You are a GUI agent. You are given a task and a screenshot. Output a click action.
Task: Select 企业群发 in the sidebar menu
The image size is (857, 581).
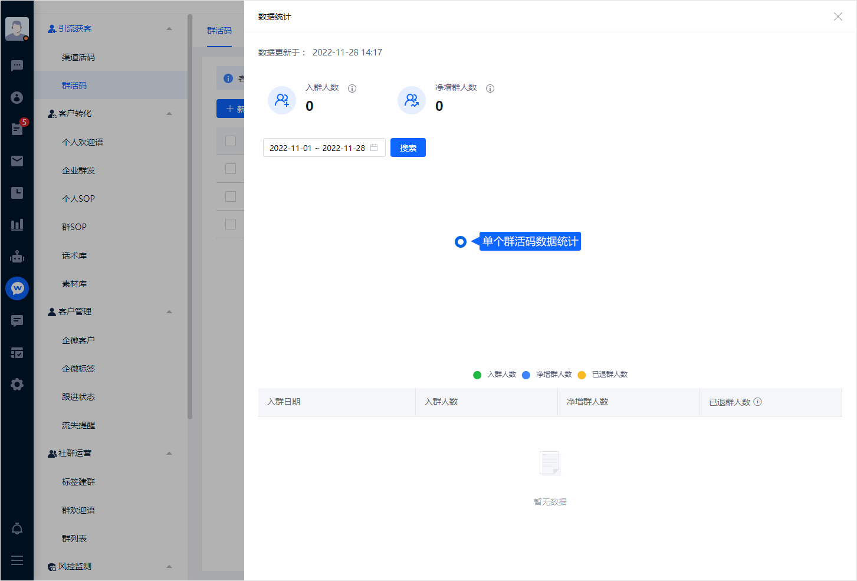[x=78, y=170]
